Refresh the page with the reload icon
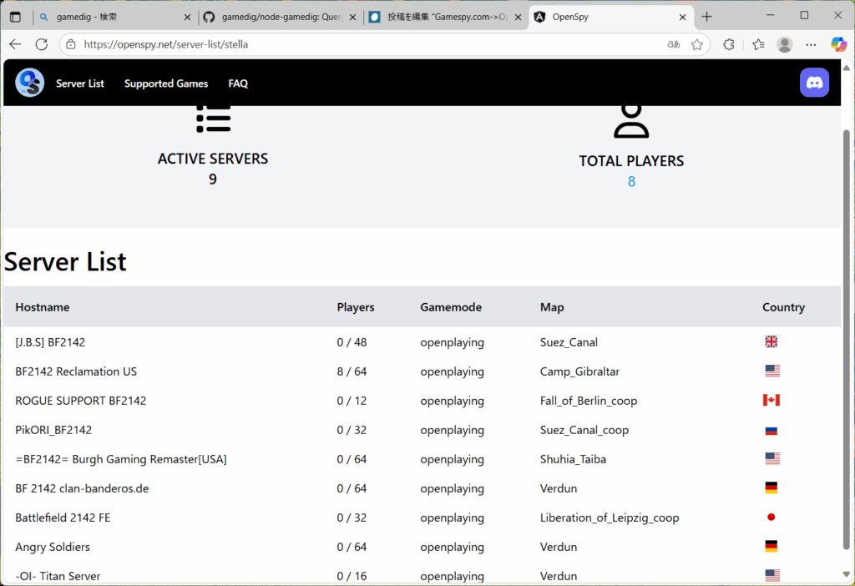 click(42, 45)
